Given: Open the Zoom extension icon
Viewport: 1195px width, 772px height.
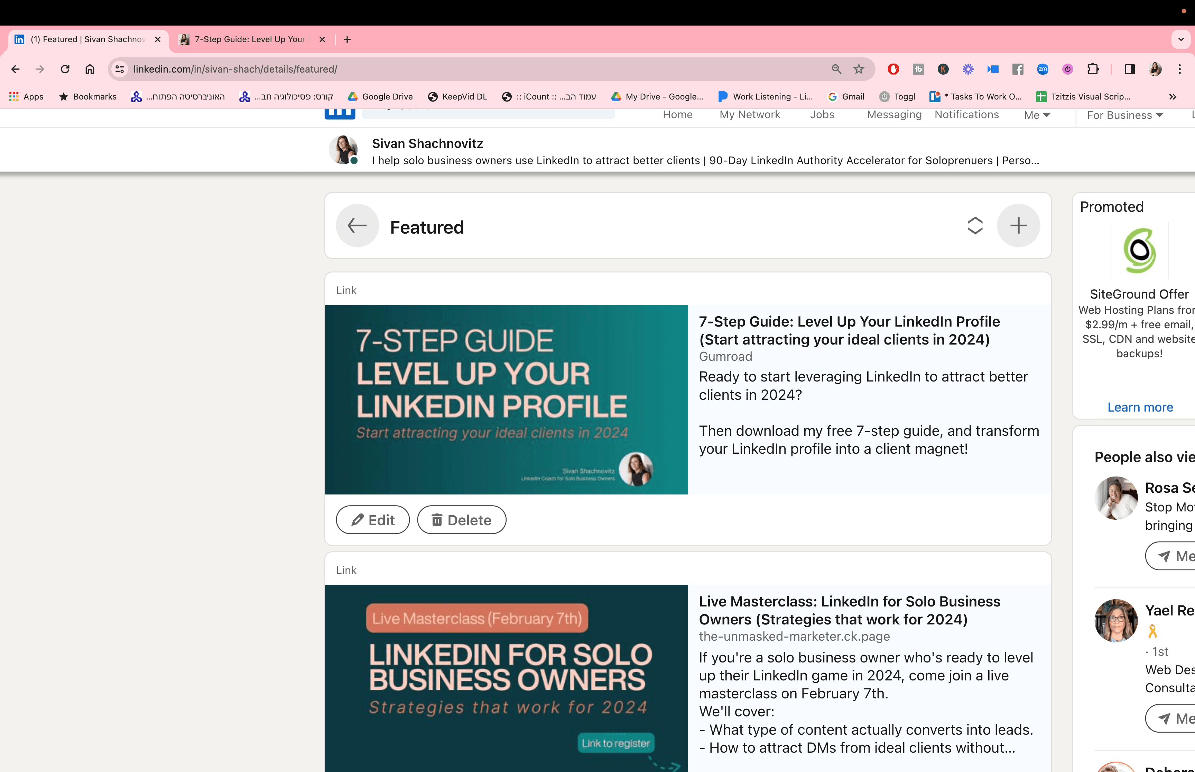Looking at the screenshot, I should click(x=1043, y=69).
